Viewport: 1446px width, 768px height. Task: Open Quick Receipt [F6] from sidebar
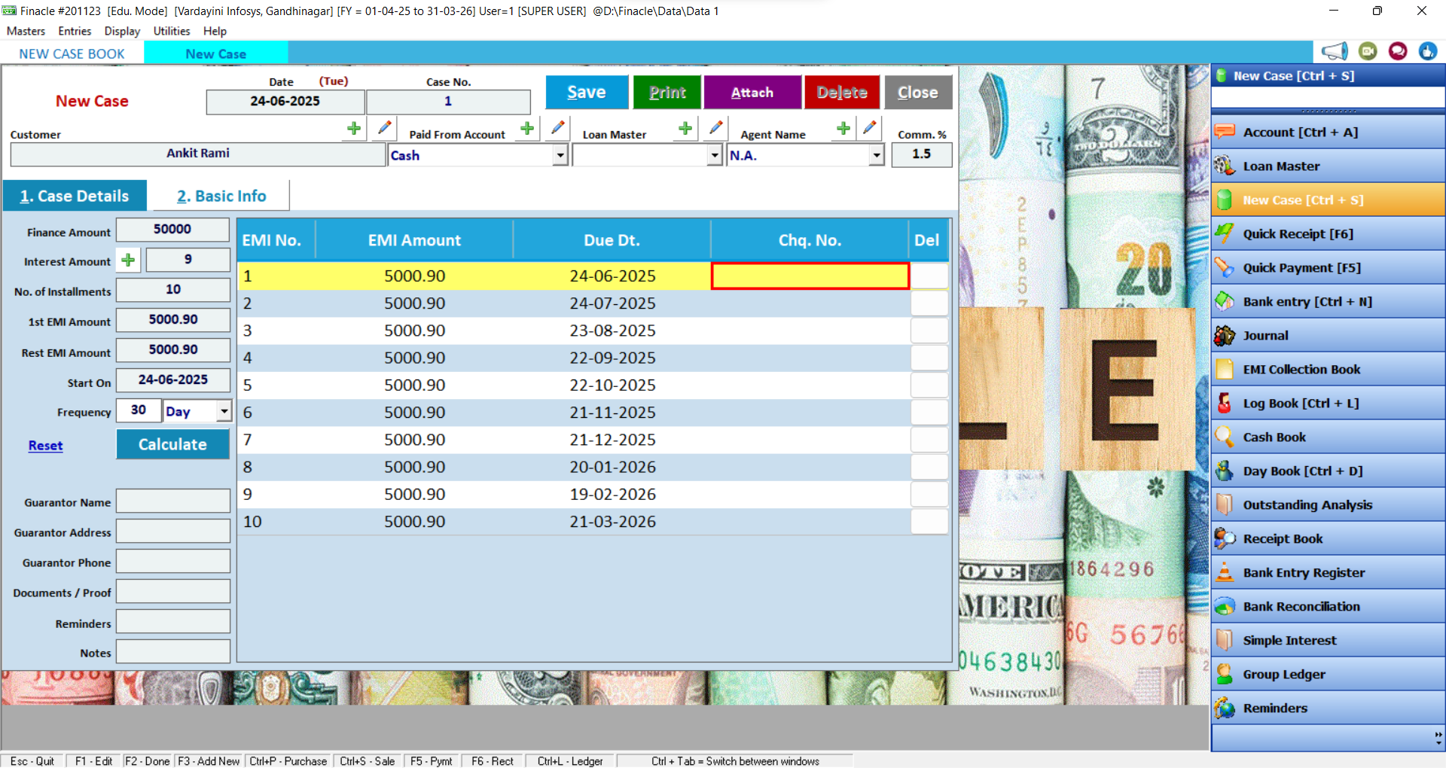pyautogui.click(x=1298, y=234)
